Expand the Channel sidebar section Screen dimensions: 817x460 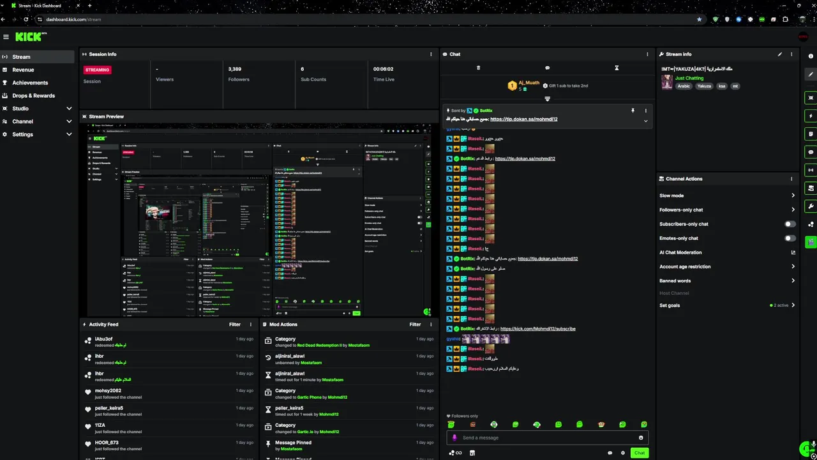click(69, 121)
